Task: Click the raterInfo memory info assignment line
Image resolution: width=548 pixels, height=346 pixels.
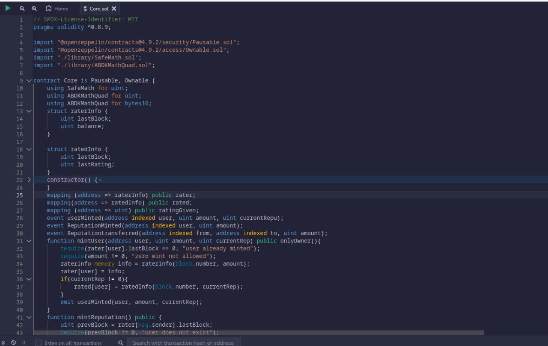Action: coord(155,264)
